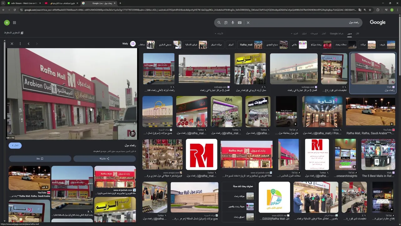Bookmark this page with the star icon

coord(370,10)
